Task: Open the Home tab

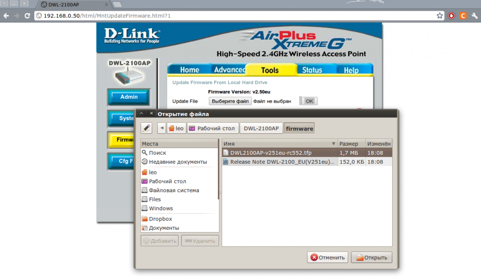Action: click(190, 70)
